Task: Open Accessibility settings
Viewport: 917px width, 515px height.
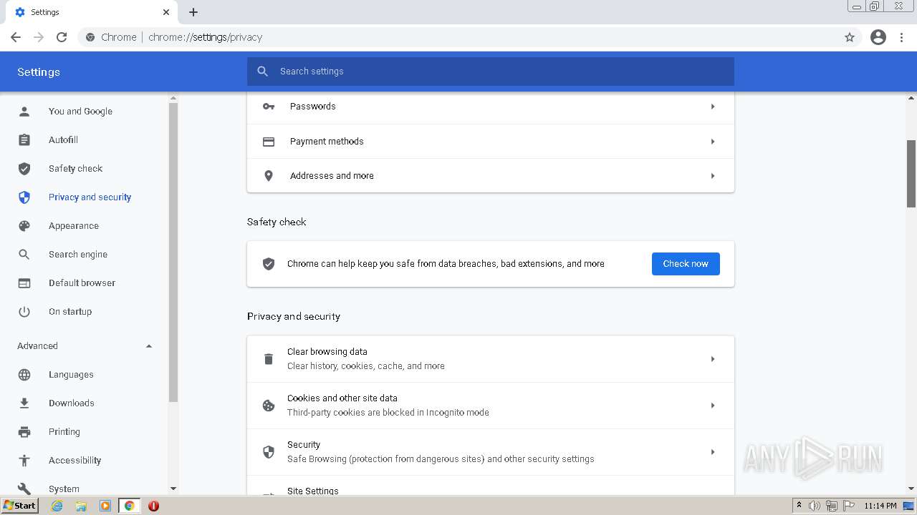Action: (75, 461)
